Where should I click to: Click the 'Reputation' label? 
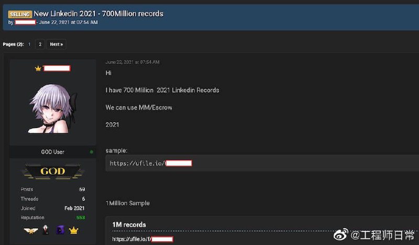click(x=32, y=218)
